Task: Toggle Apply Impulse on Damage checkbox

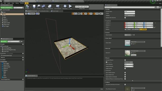Action: click(x=125, y=77)
